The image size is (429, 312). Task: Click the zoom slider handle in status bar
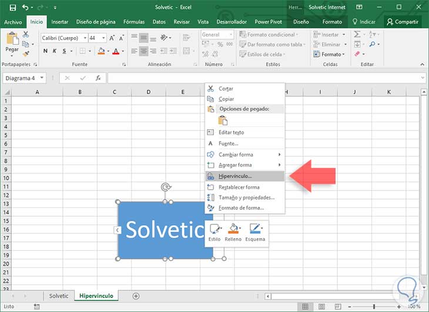tap(374, 307)
